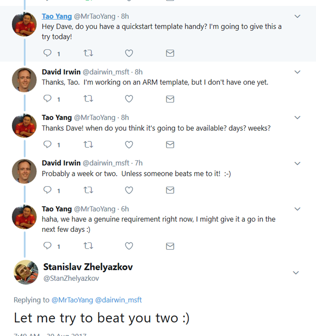Screen dimensions: 316x336
Task: Retweet David's 'Probably a week or two' tweet
Action: pyautogui.click(x=88, y=190)
